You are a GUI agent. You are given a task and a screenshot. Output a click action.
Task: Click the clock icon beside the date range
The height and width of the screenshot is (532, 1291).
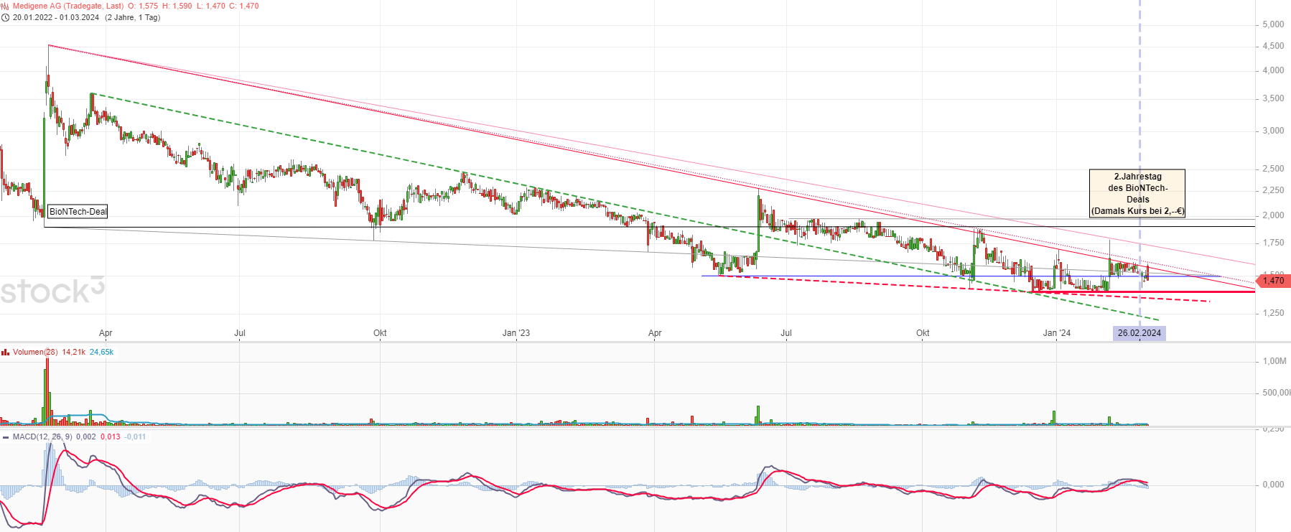tap(5, 18)
